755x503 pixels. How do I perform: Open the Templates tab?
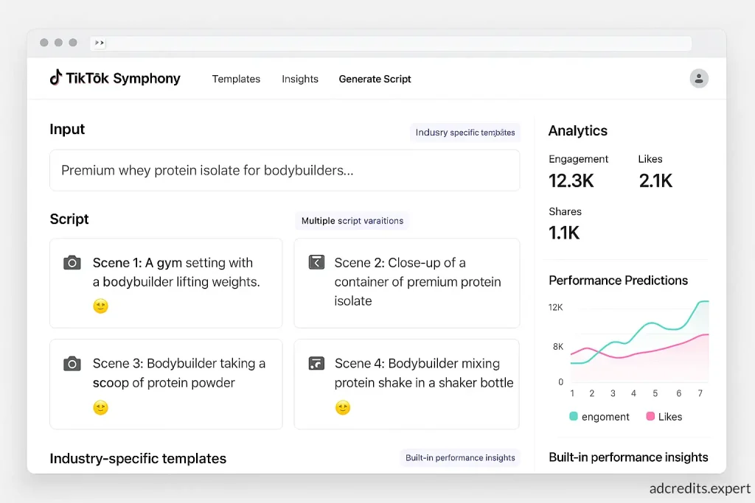click(236, 79)
